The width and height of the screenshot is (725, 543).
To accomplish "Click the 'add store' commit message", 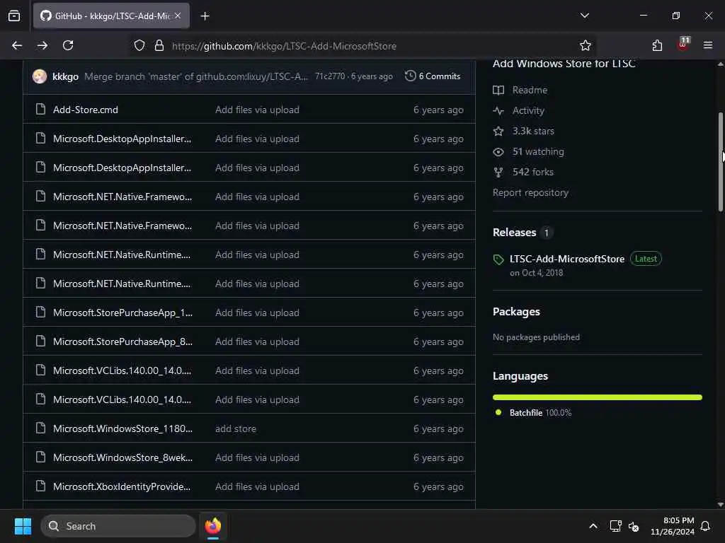I will (x=235, y=428).
